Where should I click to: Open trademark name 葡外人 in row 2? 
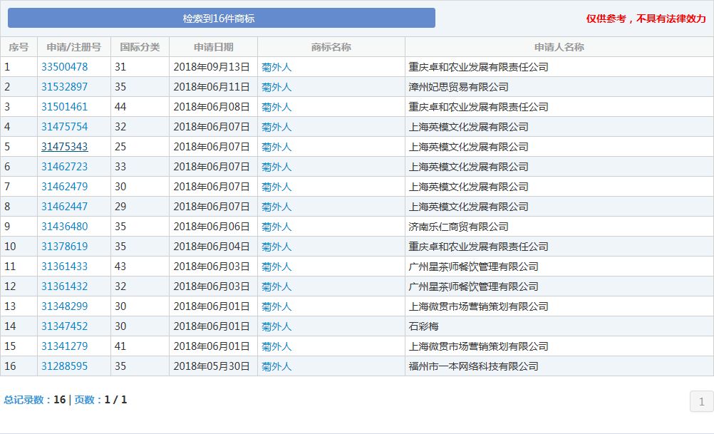pyautogui.click(x=276, y=88)
